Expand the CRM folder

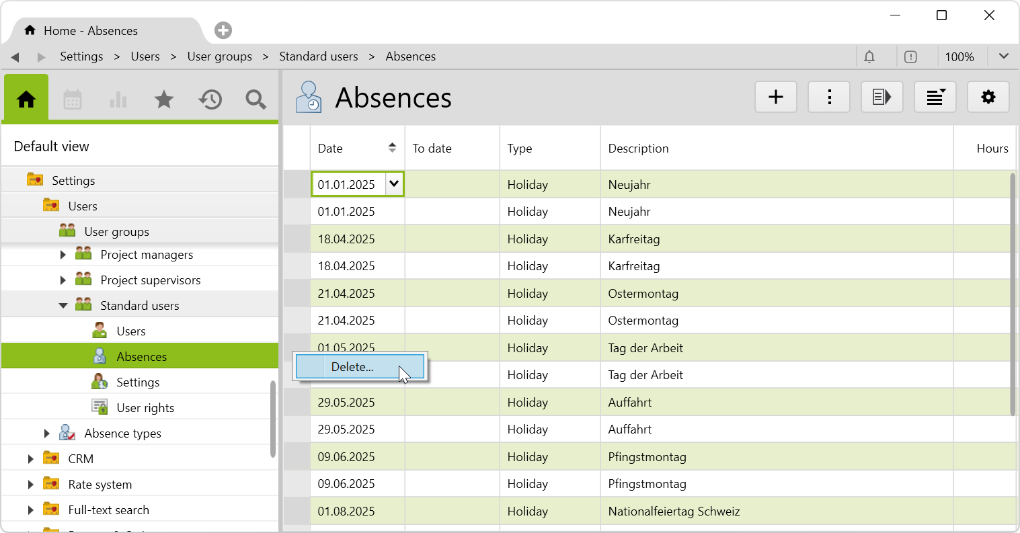click(31, 459)
